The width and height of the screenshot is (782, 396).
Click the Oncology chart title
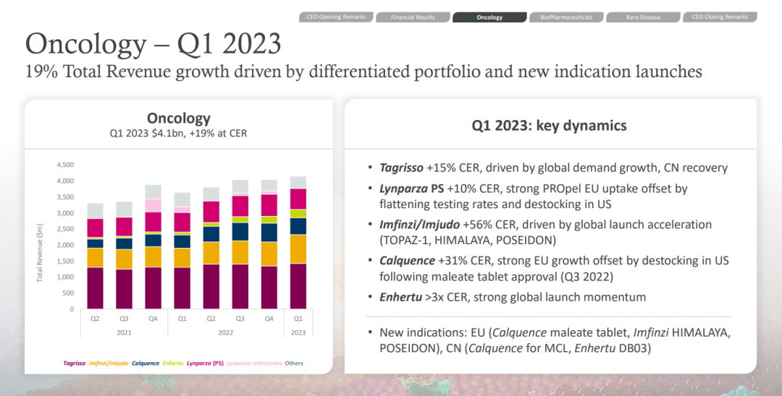pyautogui.click(x=178, y=119)
